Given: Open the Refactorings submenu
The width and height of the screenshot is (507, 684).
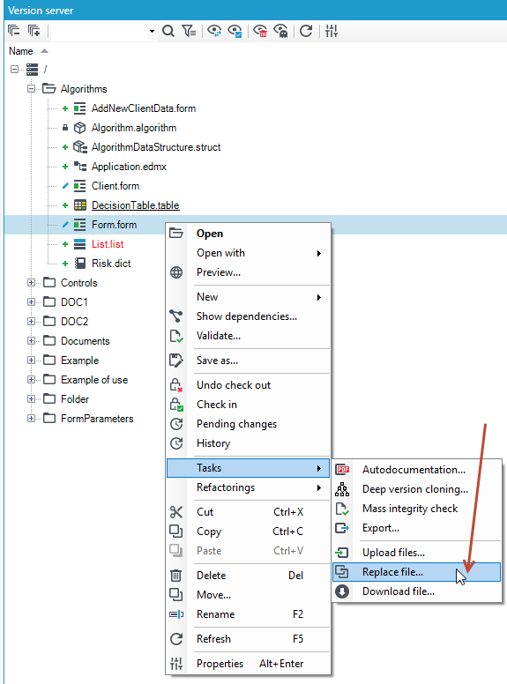Looking at the screenshot, I should pyautogui.click(x=249, y=487).
